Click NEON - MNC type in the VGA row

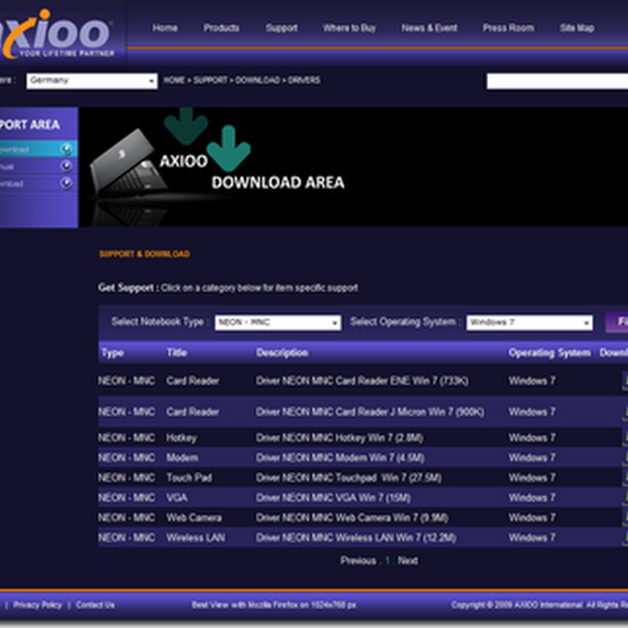[126, 498]
